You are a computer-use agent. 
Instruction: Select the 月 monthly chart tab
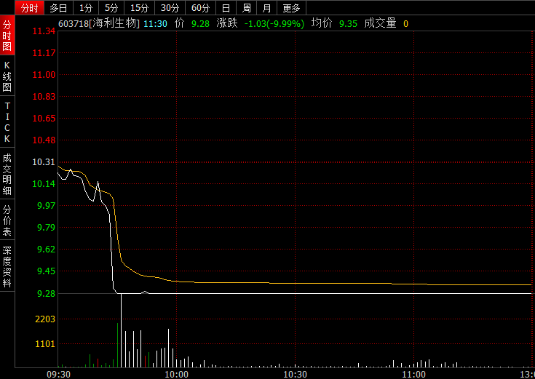pos(267,8)
